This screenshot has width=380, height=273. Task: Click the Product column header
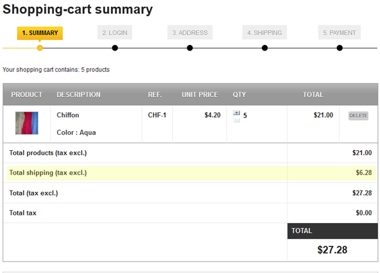pyautogui.click(x=27, y=95)
